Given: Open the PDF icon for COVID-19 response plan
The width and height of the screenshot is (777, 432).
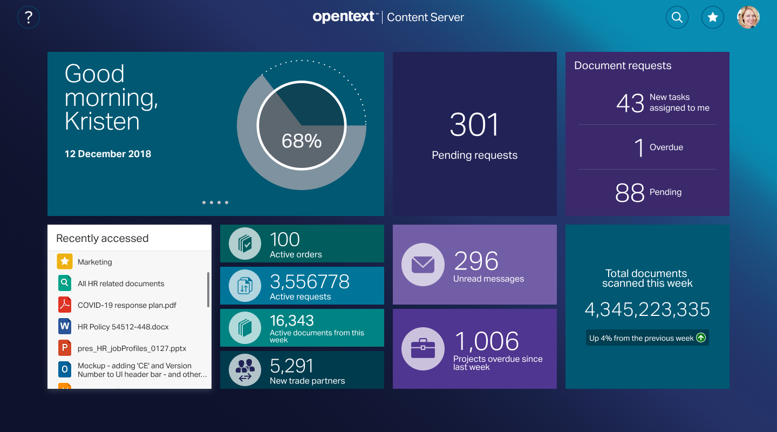Looking at the screenshot, I should pyautogui.click(x=64, y=305).
